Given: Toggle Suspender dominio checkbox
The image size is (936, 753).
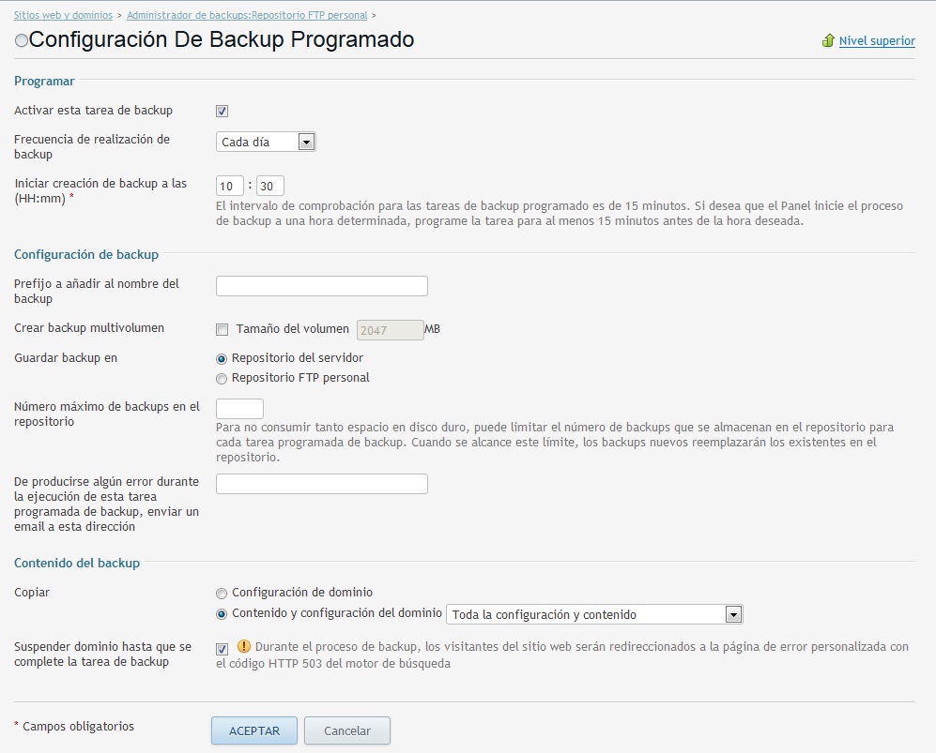Looking at the screenshot, I should pyautogui.click(x=222, y=648).
